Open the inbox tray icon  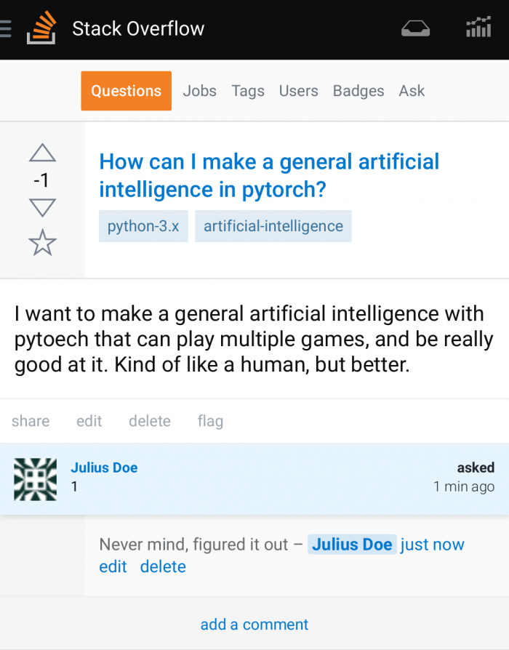tap(415, 28)
